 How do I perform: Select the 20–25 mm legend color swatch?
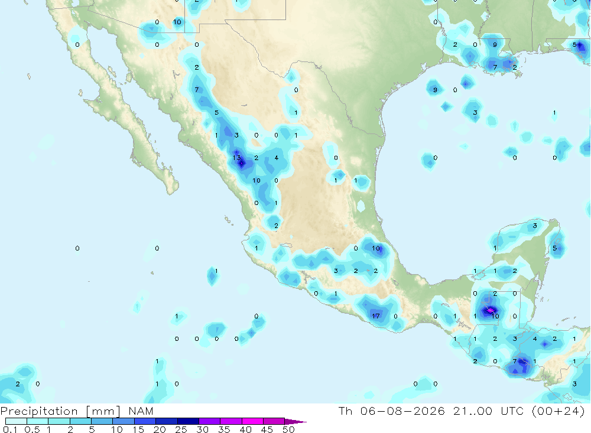click(166, 421)
